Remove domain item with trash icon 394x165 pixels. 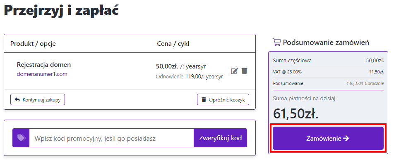click(245, 71)
